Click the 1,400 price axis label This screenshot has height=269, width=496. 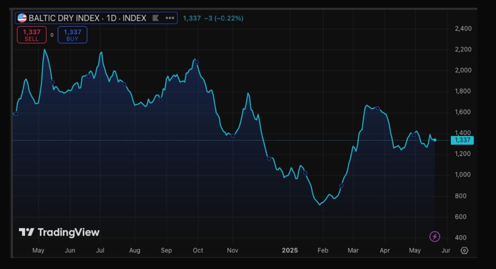coord(463,133)
